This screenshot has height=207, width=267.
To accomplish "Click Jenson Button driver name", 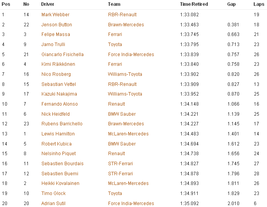I will tap(57, 25).
